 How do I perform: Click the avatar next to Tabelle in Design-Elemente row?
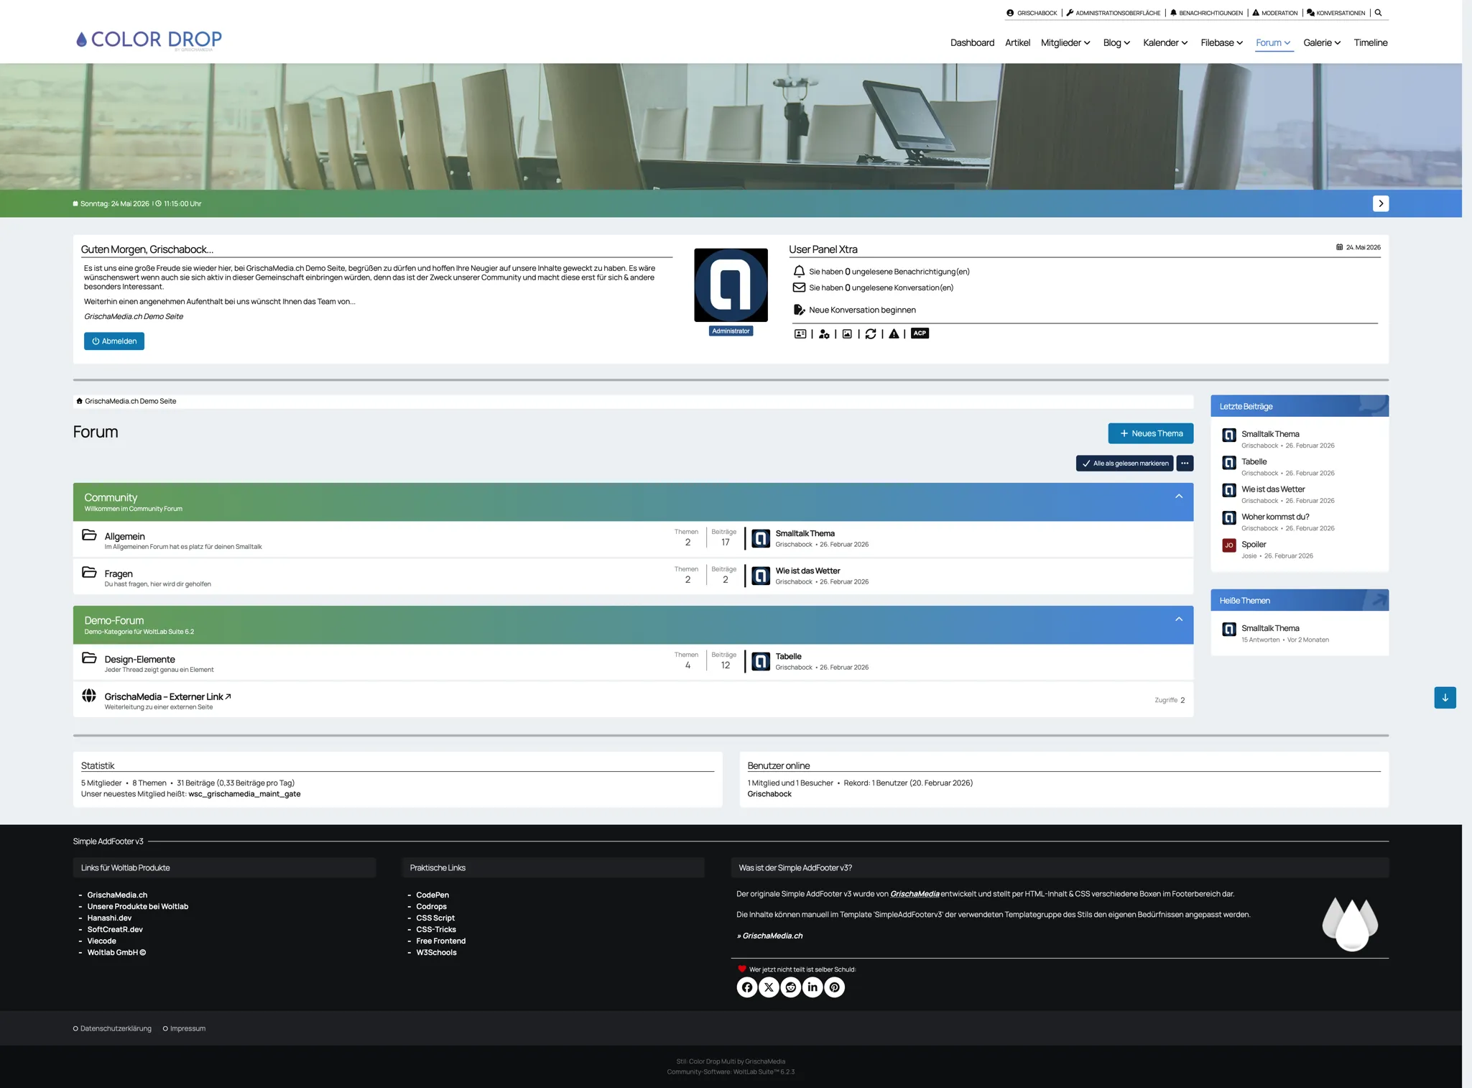761,661
